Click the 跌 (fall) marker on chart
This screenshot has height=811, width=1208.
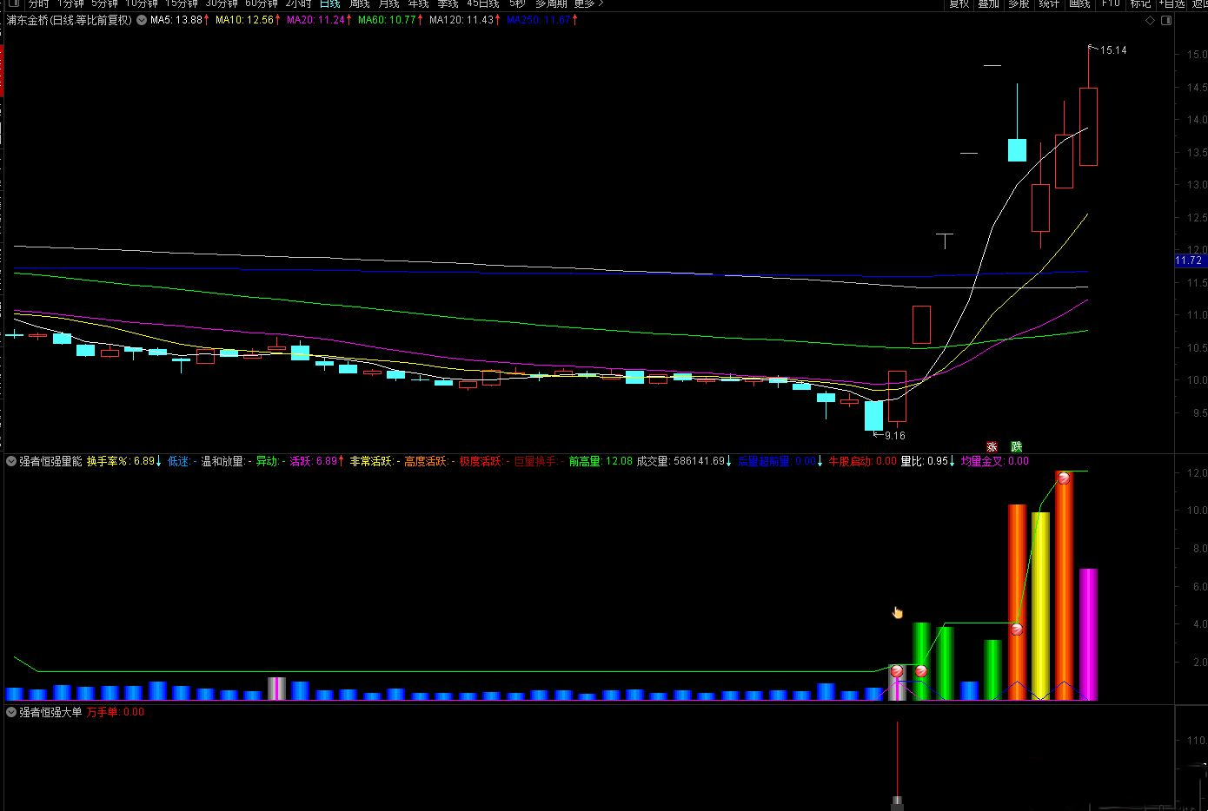pyautogui.click(x=1017, y=446)
